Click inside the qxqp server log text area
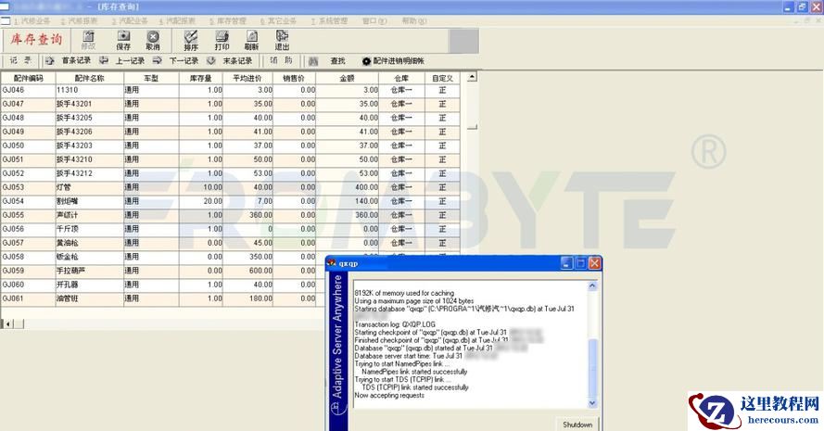Screen dimensions: 824x431 tap(470, 344)
